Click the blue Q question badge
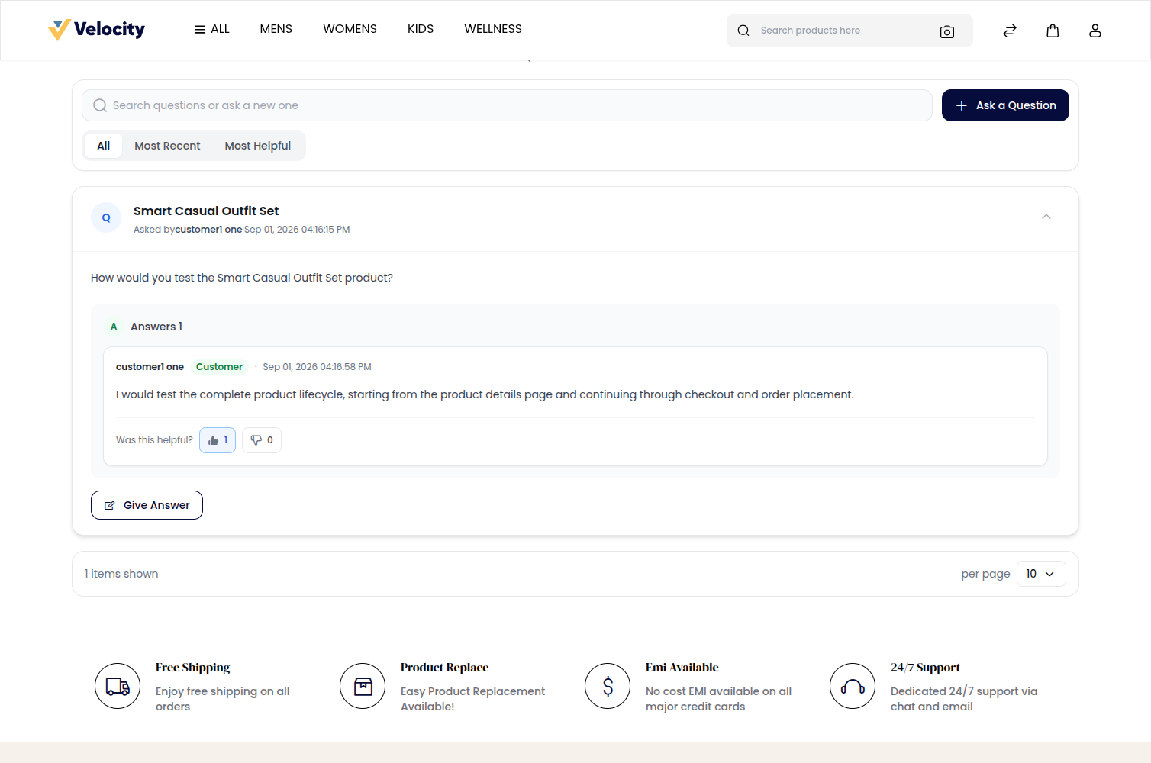This screenshot has width=1151, height=763. pos(106,217)
